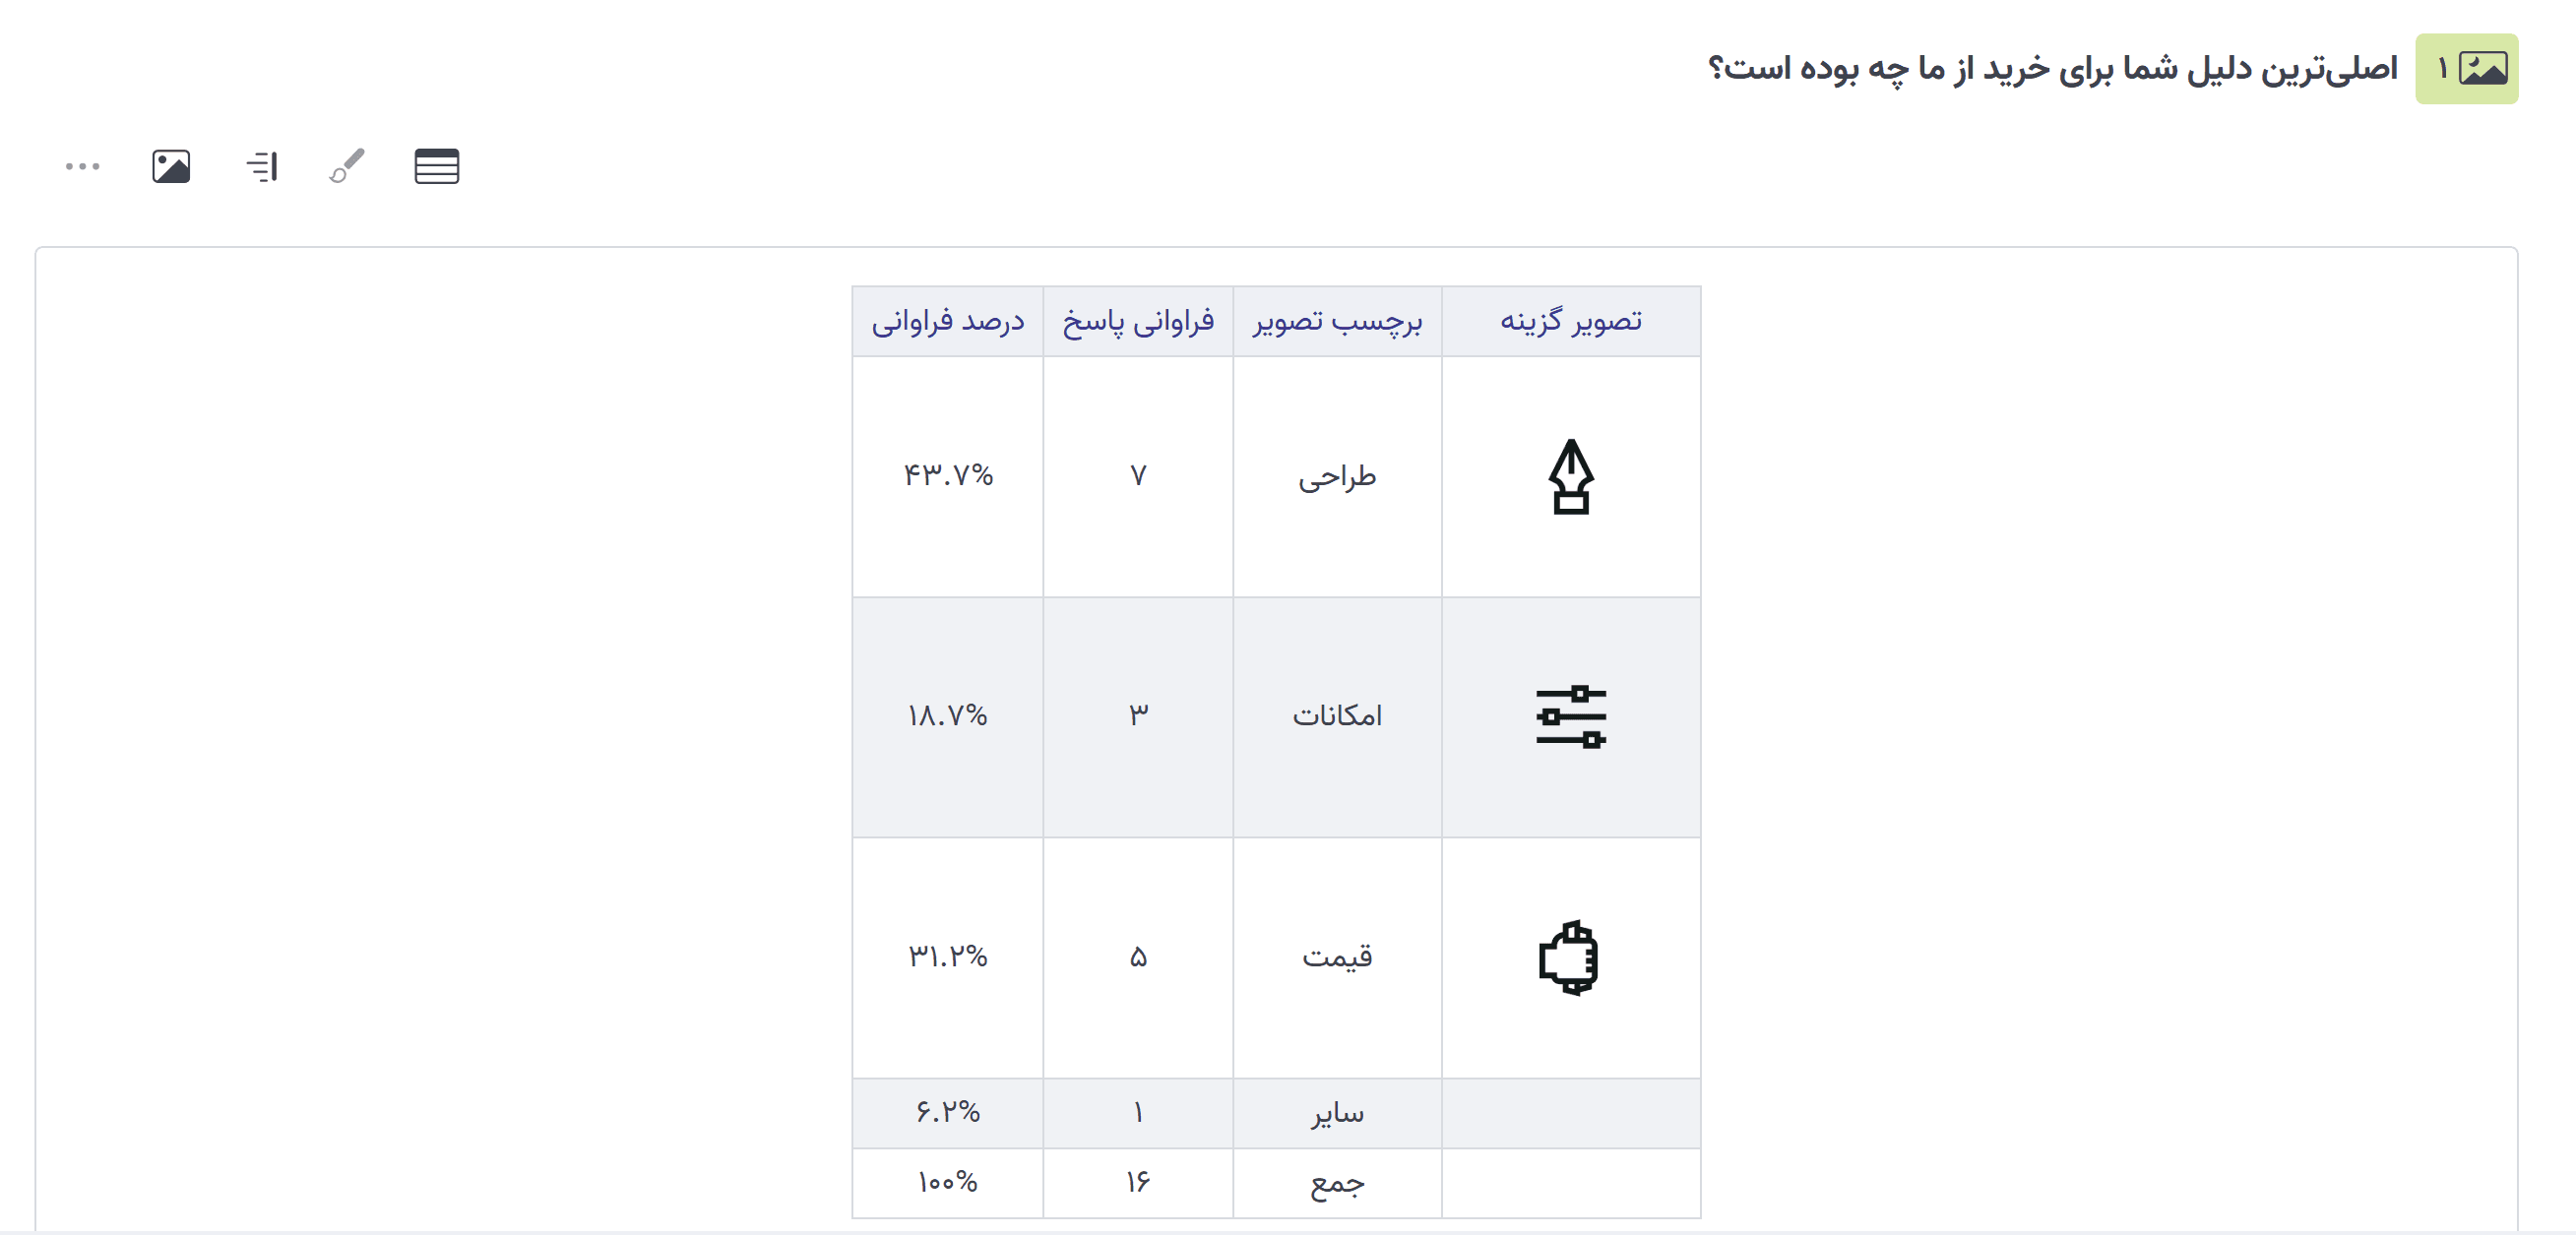Image resolution: width=2576 pixels, height=1235 pixels.
Task: Select the سایر row in the table
Action: click(1337, 1112)
